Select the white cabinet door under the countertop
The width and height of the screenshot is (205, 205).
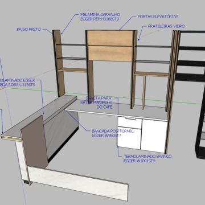tap(154, 136)
